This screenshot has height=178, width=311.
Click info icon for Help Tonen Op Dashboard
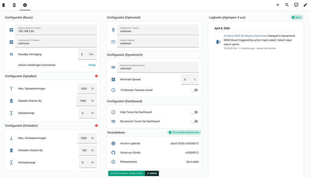point(113,112)
